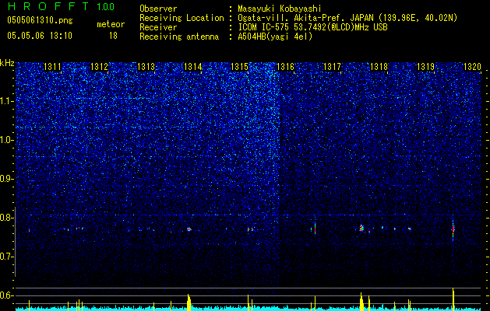The height and width of the screenshot is (311, 490).
Task: Click time marker 1316
Action: pyautogui.click(x=285, y=67)
